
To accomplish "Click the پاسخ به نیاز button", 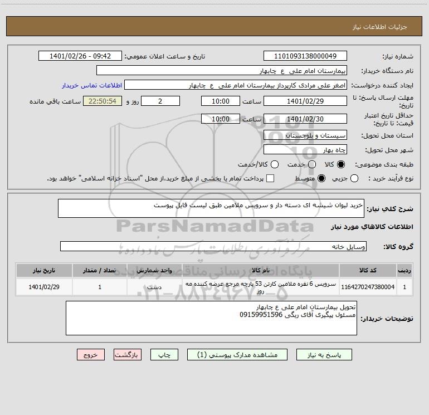I will (x=324, y=355).
